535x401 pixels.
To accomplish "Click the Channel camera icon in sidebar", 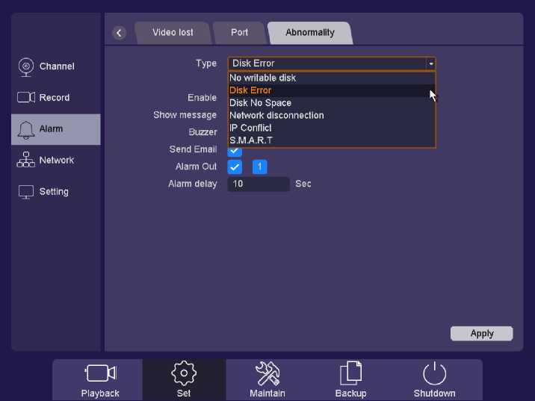I will coord(26,66).
